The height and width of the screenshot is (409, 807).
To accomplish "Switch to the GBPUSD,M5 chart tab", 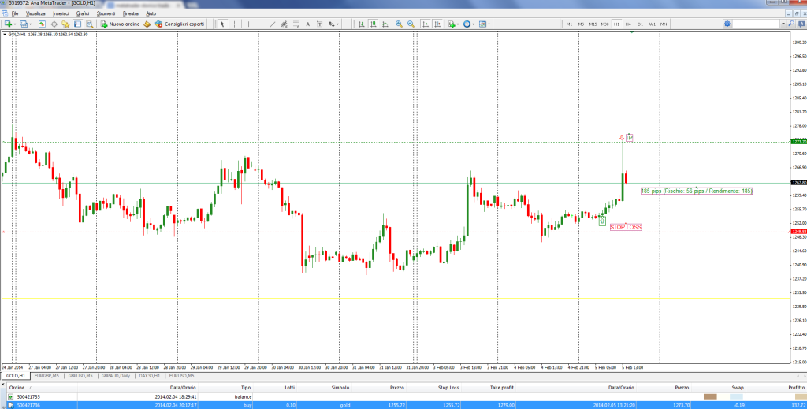I will 80,376.
